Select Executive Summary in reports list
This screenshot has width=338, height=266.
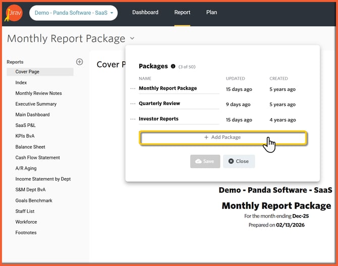click(x=36, y=104)
